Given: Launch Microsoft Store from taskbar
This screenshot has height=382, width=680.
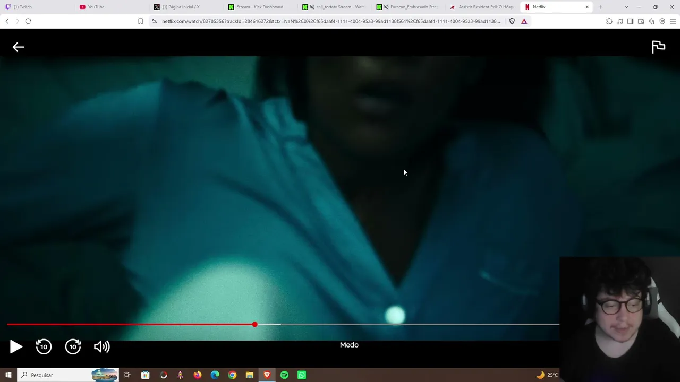Looking at the screenshot, I should (145, 375).
